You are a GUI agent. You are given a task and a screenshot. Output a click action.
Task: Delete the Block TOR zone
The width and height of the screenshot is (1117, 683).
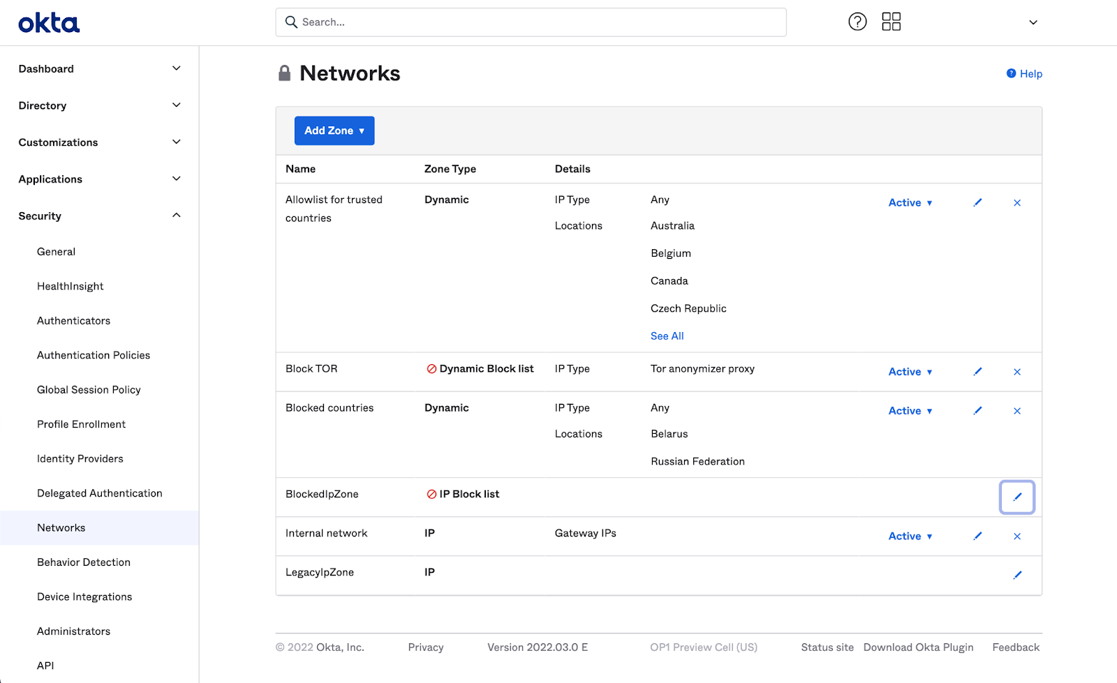[1017, 372]
